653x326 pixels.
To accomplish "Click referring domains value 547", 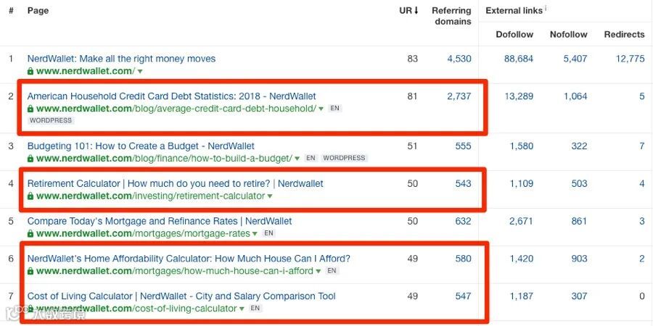I will (x=463, y=296).
